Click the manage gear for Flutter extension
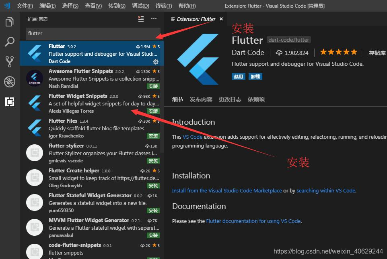Viewport: 387px width, 259px height. pyautogui.click(x=156, y=61)
